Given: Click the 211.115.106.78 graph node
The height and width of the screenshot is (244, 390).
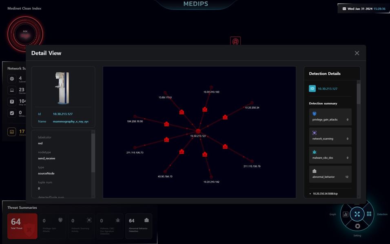Looking at the screenshot, I should [x=252, y=161].
